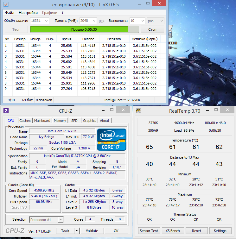Click the RealTemp title bar icon
The image size is (236, 239).
coord(138,111)
